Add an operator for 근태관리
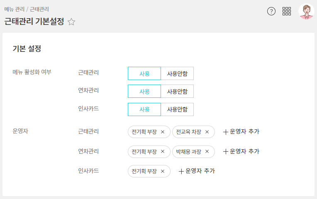Image resolution: width=317 pixels, height=199 pixels. pyautogui.click(x=241, y=132)
